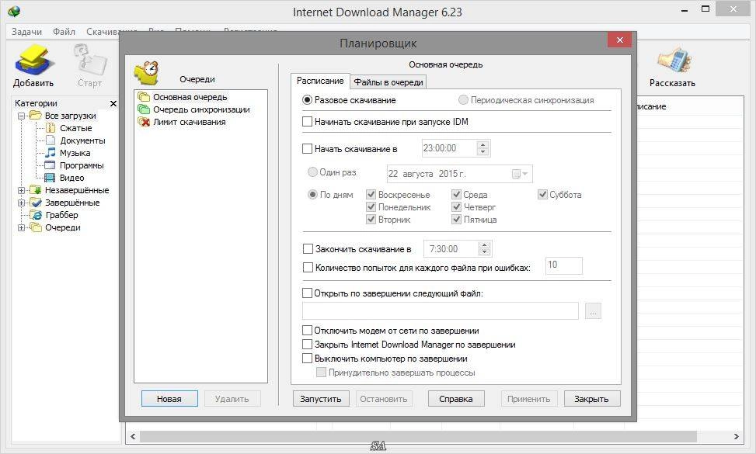
Task: Click the Видео film icon
Action: click(x=50, y=178)
